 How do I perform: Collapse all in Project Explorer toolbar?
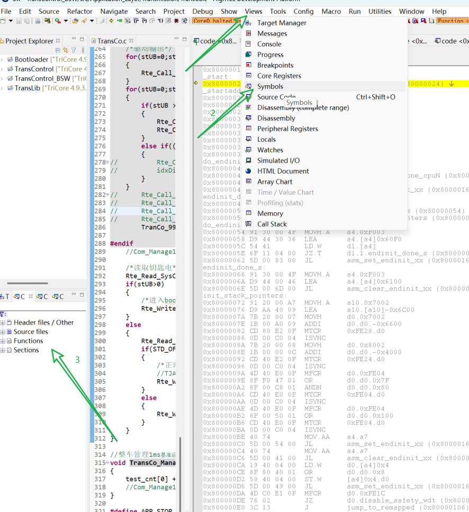(58, 50)
